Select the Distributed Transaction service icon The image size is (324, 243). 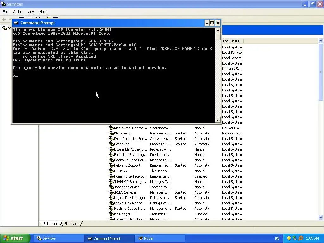click(111, 128)
